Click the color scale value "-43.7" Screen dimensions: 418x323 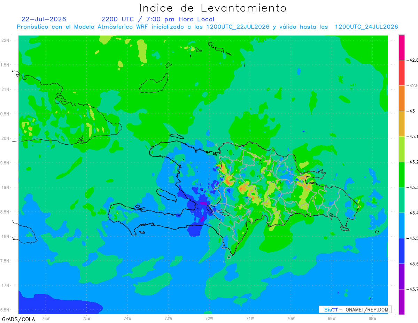click(412, 289)
